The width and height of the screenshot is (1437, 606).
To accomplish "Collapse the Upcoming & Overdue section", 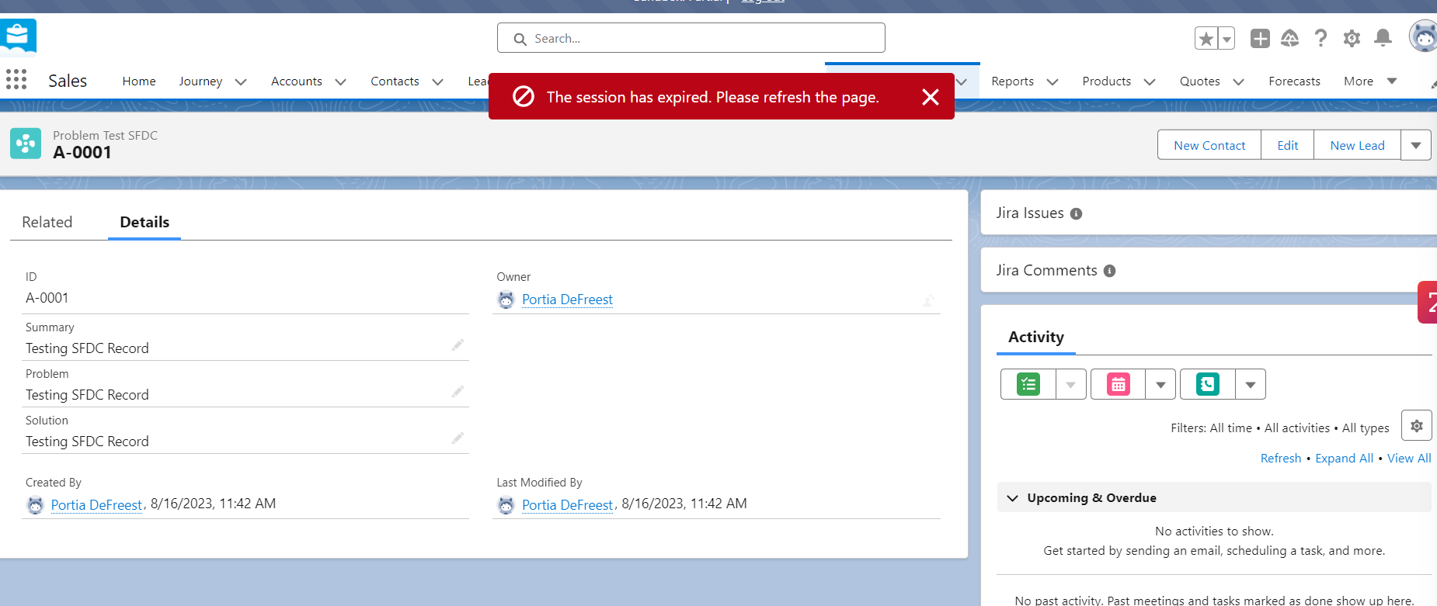I will [1013, 498].
